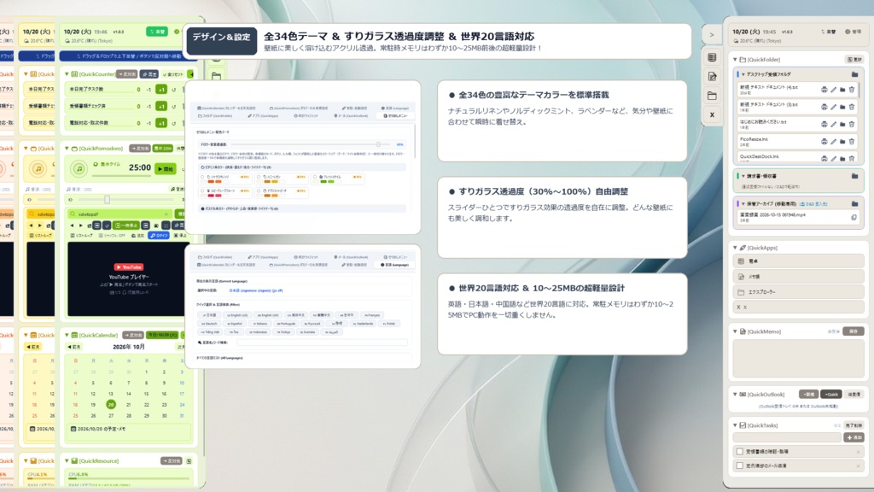
Task: Click the new task input field in QuickTasks
Action: pyautogui.click(x=786, y=437)
